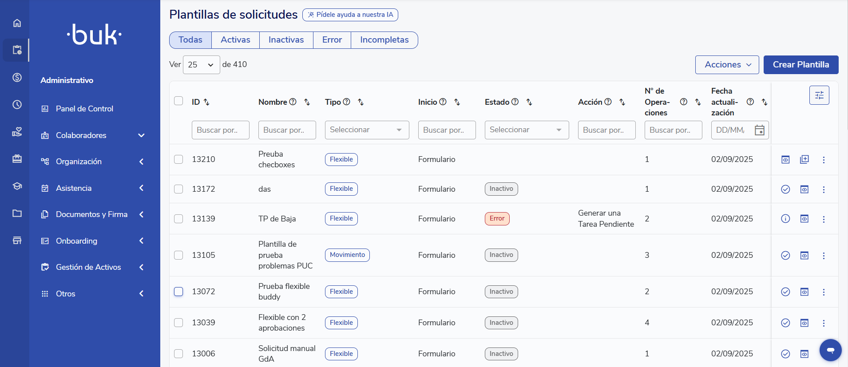Viewport: 848px width, 367px height.
Task: Switch to the Inactivas tab
Action: point(286,40)
